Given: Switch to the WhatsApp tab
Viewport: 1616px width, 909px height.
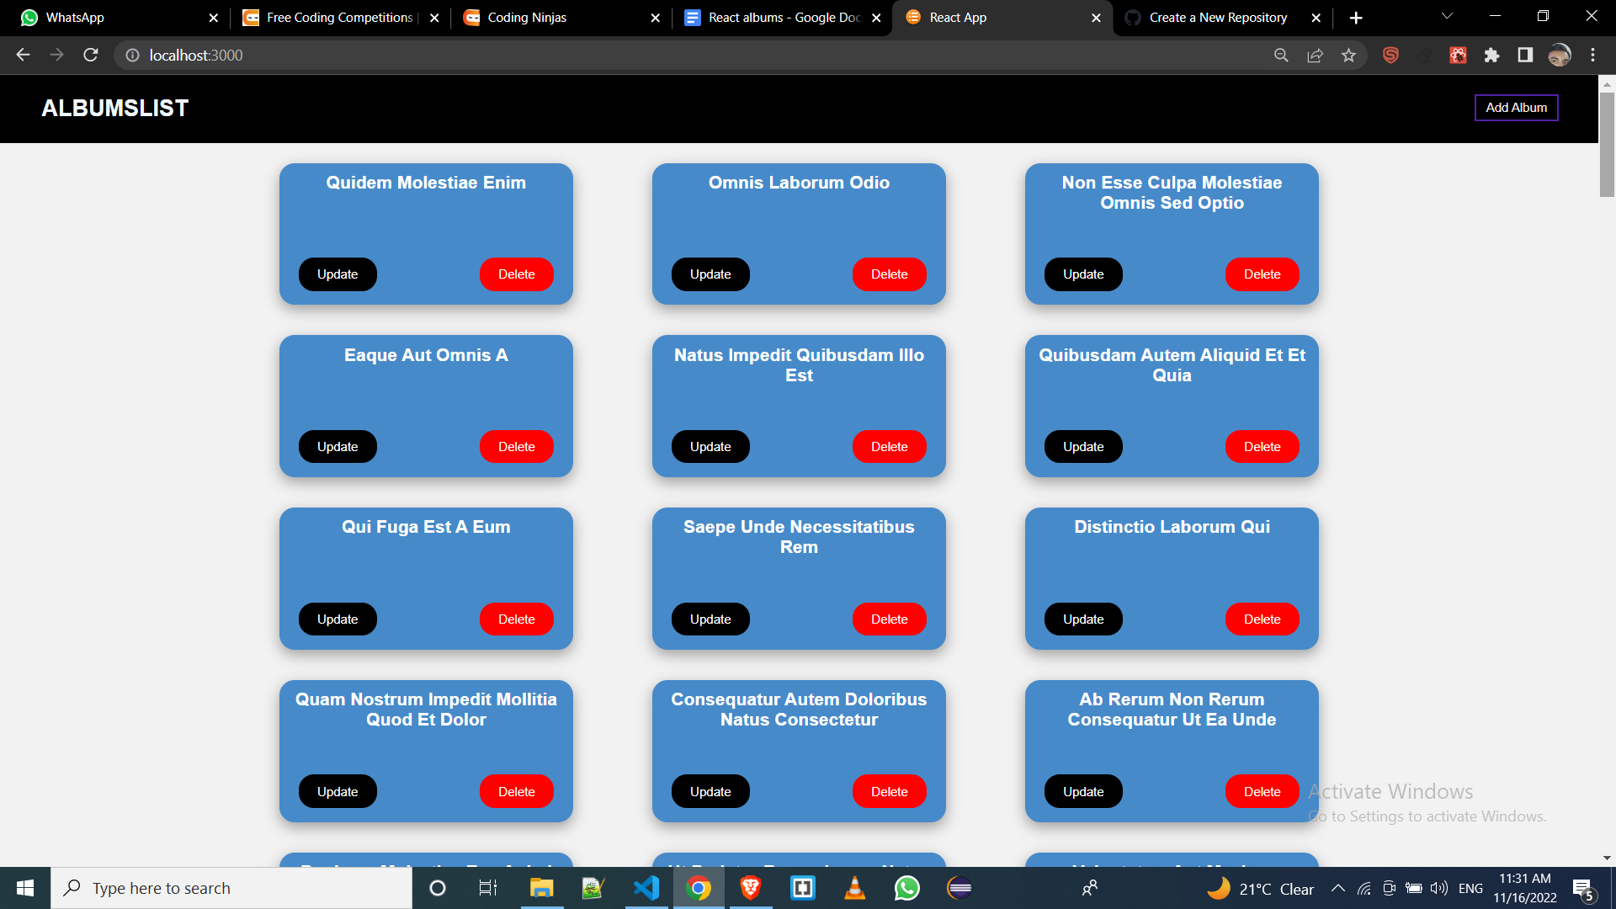Looking at the screenshot, I should coord(113,18).
